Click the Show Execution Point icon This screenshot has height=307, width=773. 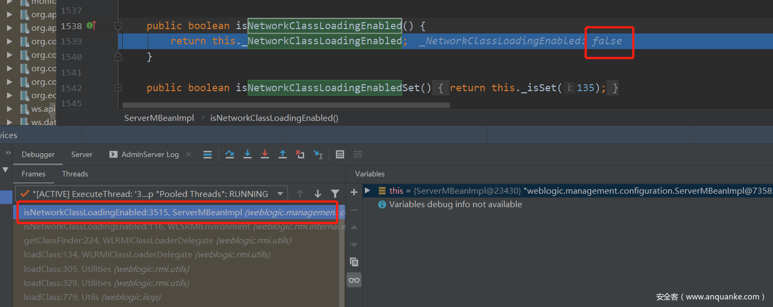207,154
